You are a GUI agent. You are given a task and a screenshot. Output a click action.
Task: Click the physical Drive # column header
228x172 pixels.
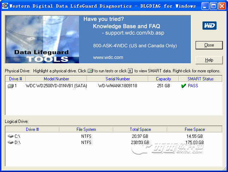point(15,79)
